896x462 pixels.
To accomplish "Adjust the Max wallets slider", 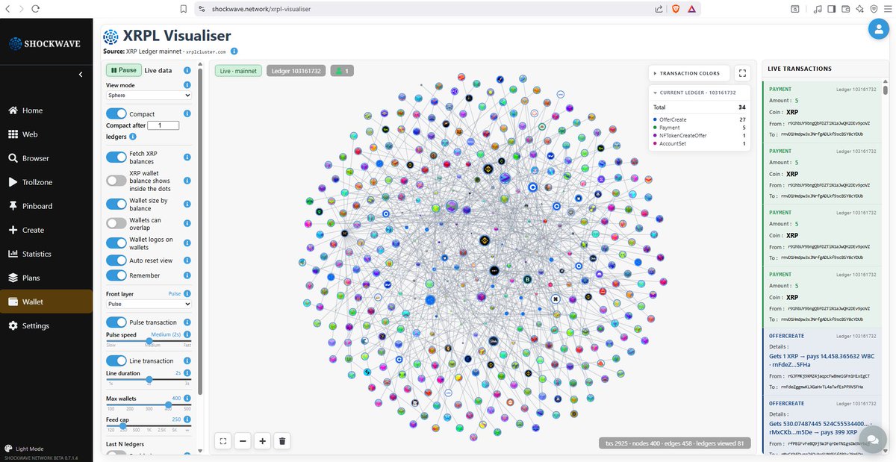I will 149,405.
